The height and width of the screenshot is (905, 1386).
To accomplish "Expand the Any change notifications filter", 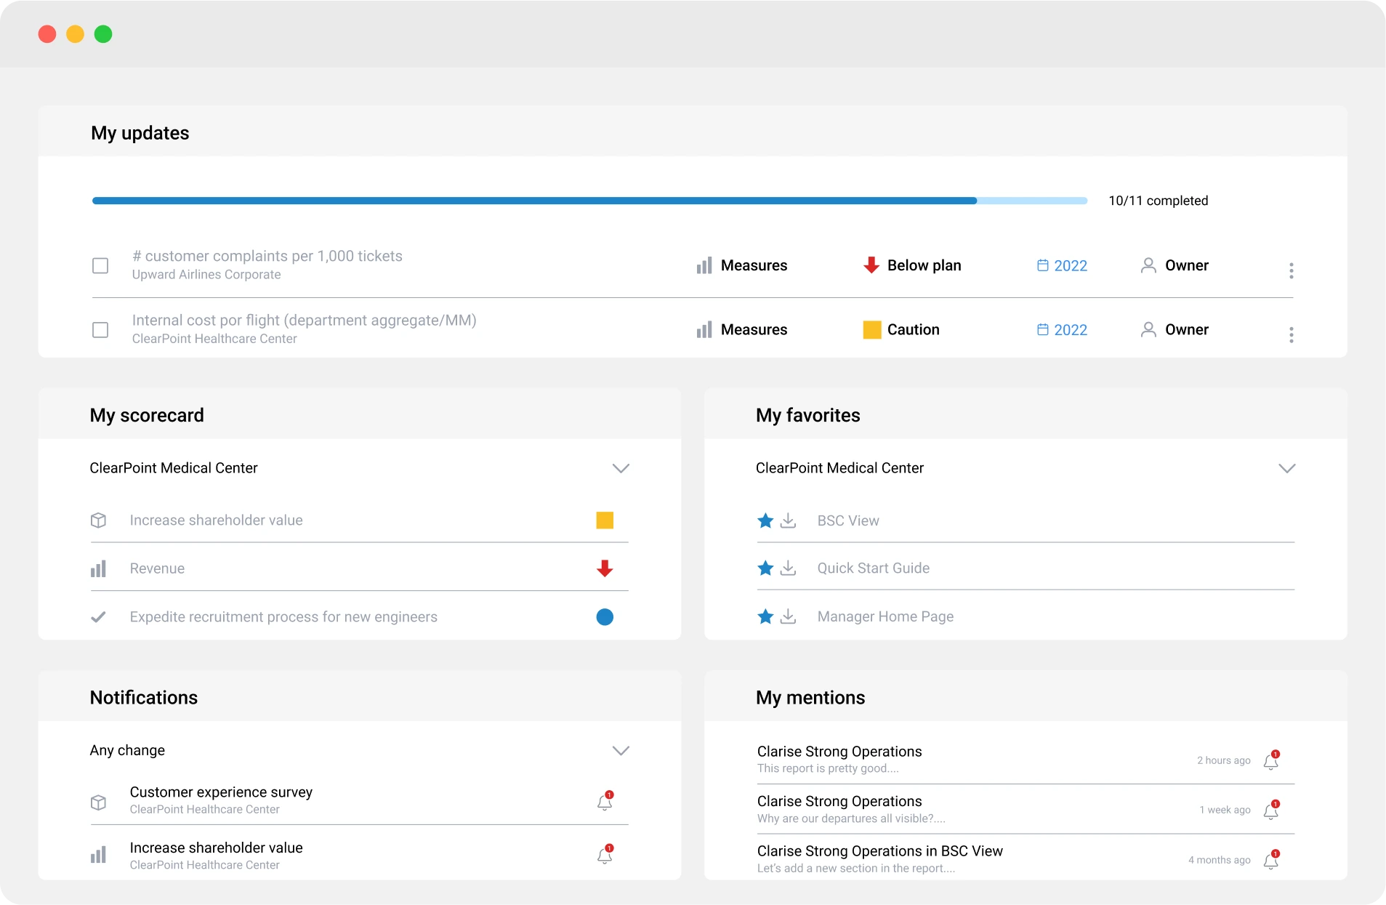I will [621, 750].
